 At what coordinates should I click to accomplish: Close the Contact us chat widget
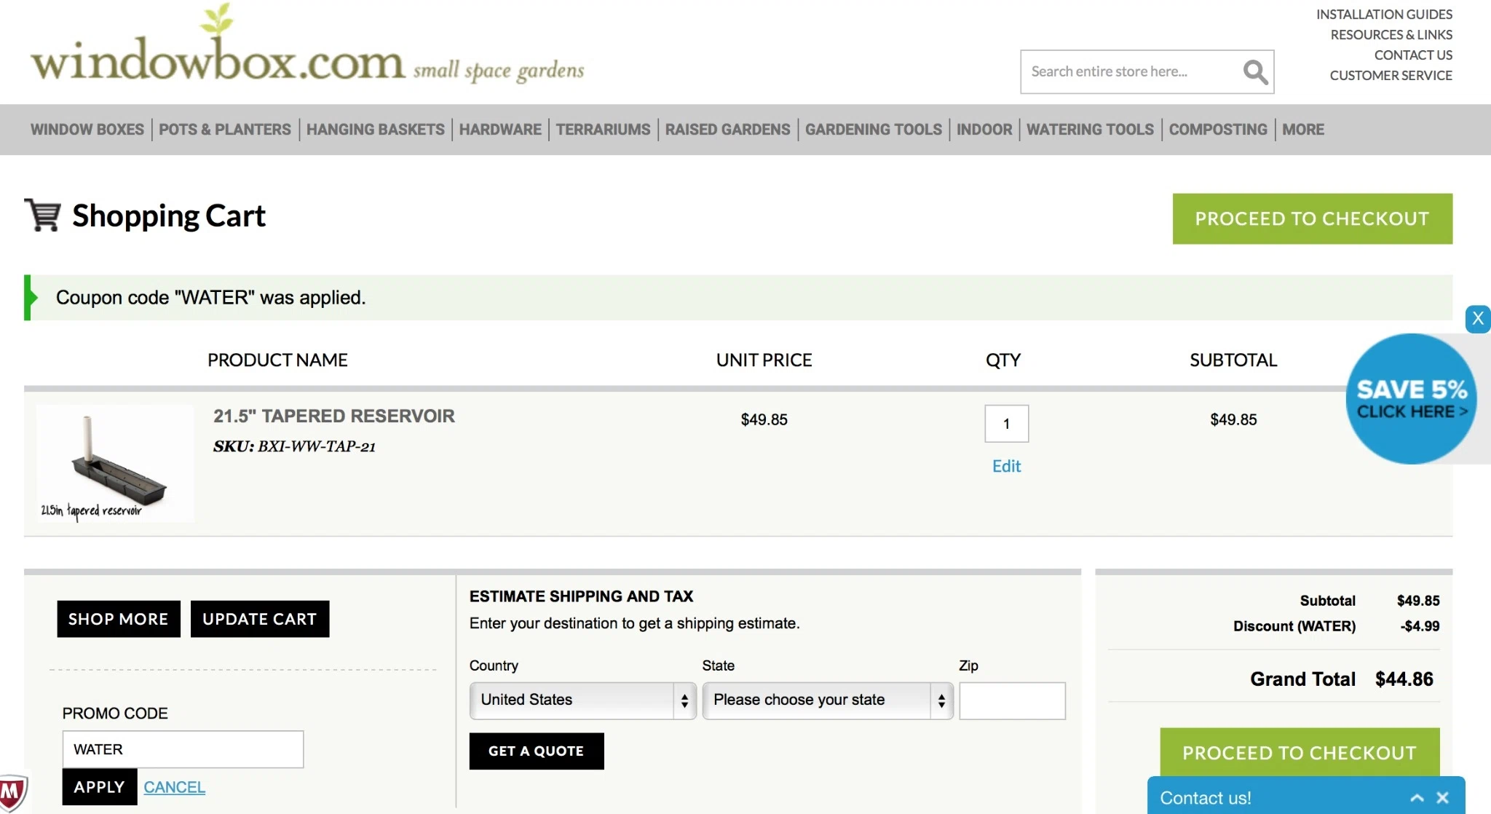[x=1443, y=798]
